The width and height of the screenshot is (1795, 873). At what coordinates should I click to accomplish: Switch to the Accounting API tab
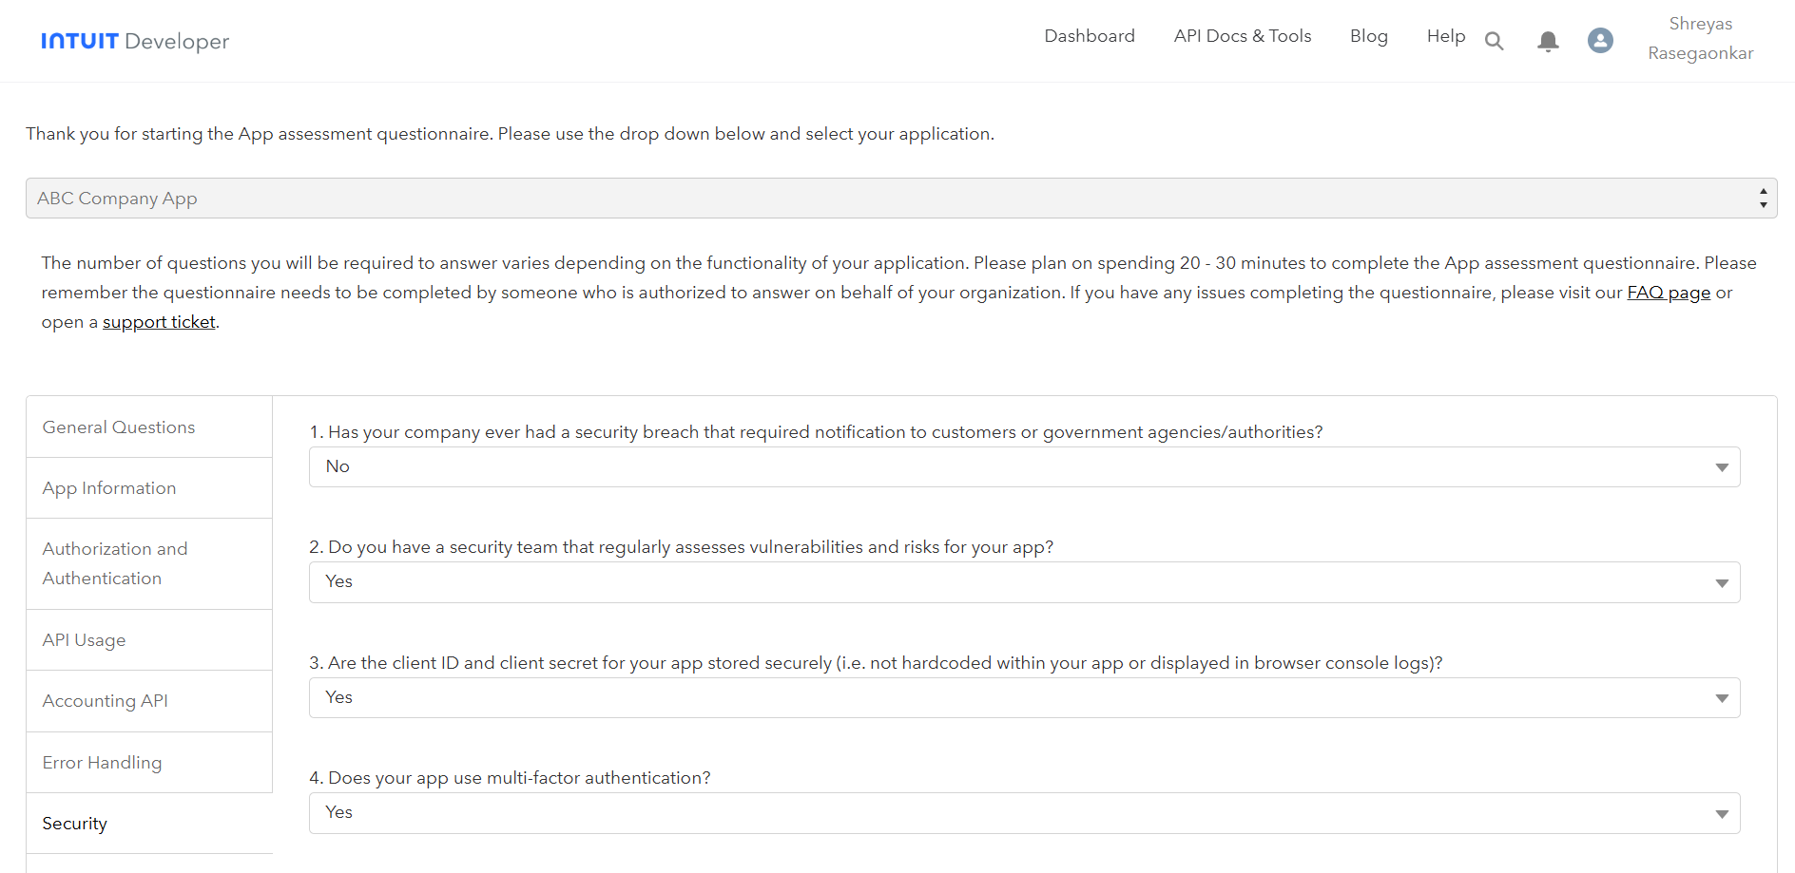[x=105, y=701]
